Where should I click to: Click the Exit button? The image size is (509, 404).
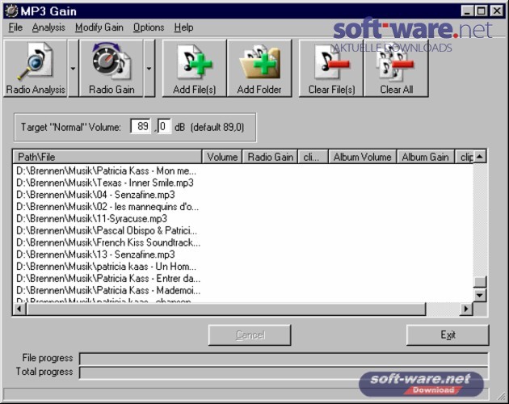coord(448,335)
